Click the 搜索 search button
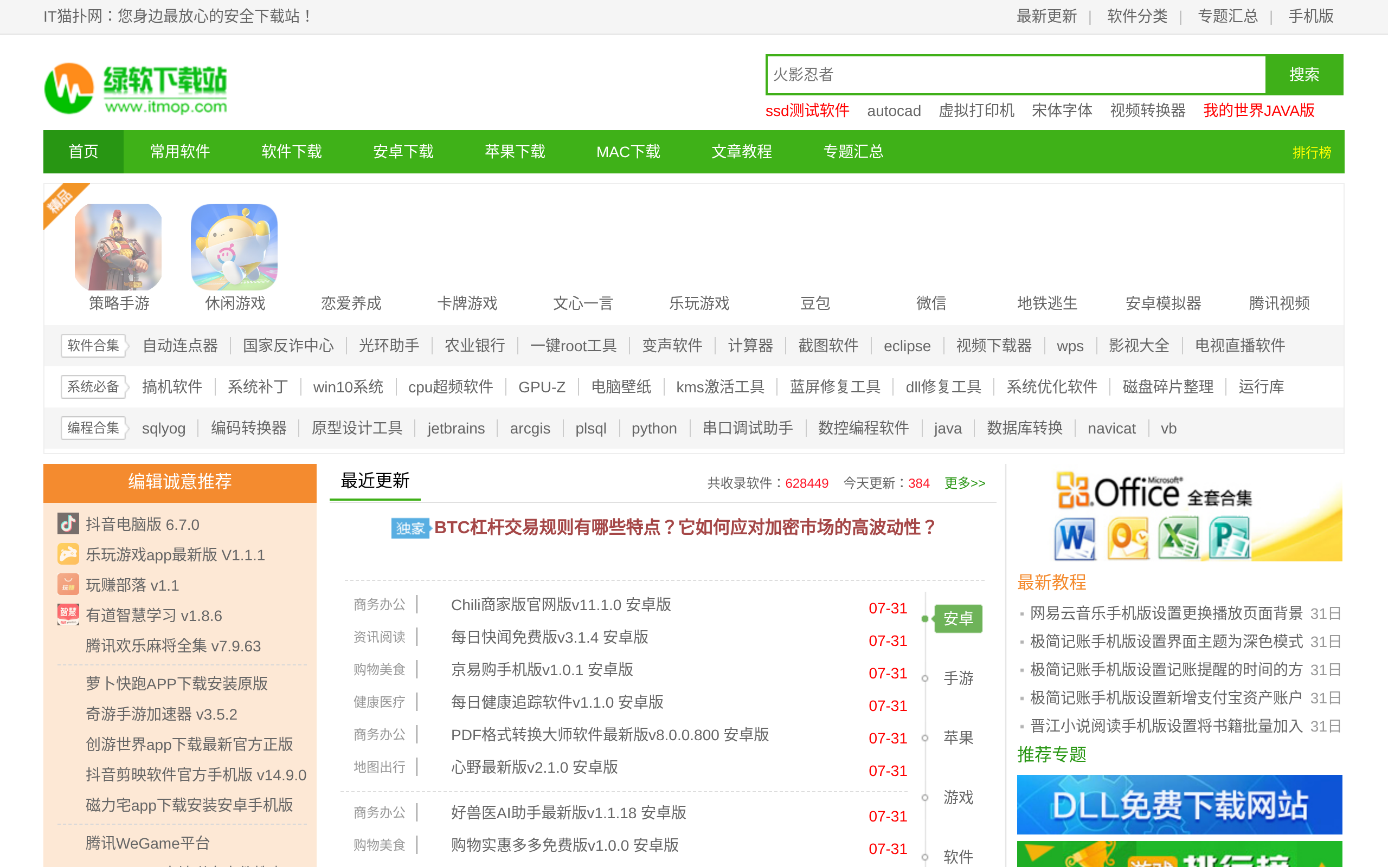 [x=1303, y=75]
